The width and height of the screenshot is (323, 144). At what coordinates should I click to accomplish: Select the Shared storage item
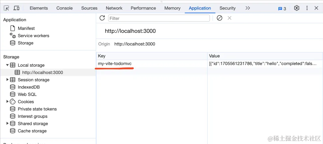tap(33, 124)
